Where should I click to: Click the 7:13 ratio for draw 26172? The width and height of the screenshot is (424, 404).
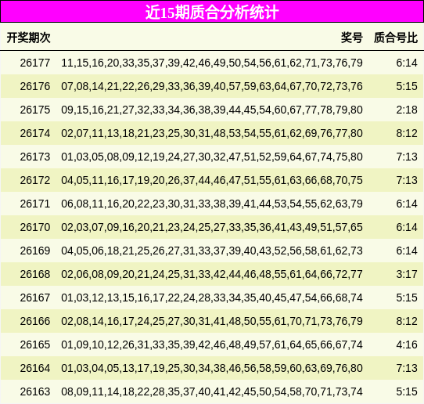pyautogui.click(x=407, y=180)
